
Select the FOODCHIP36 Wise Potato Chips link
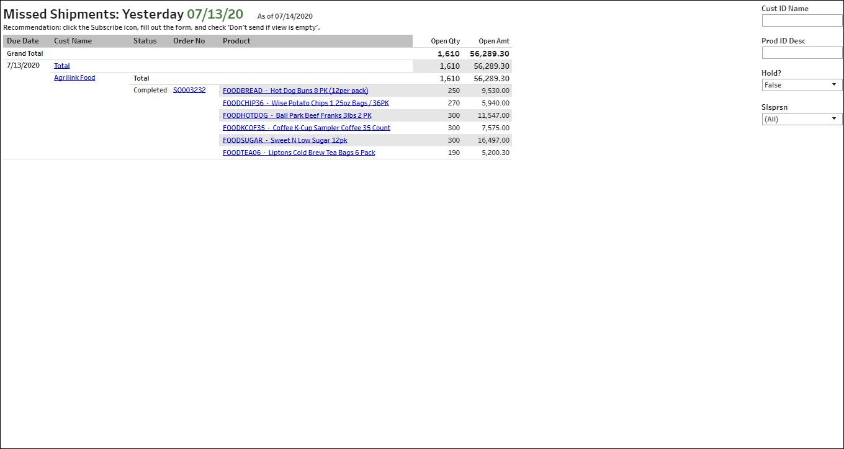(305, 103)
